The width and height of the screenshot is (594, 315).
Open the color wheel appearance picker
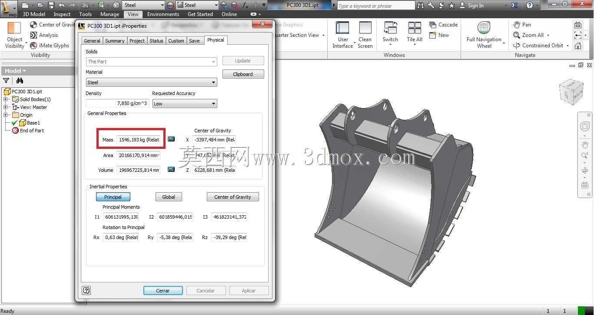coord(170,5)
